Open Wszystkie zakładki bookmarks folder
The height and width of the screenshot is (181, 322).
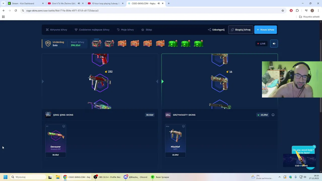pyautogui.click(x=309, y=17)
